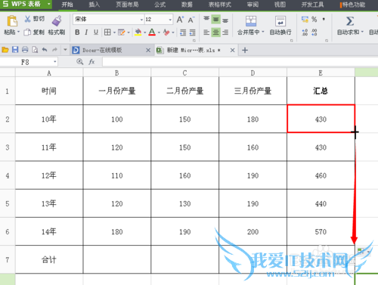Click the Paste (粘贴) clipboard icon
The width and height of the screenshot is (378, 285).
pyautogui.click(x=12, y=21)
